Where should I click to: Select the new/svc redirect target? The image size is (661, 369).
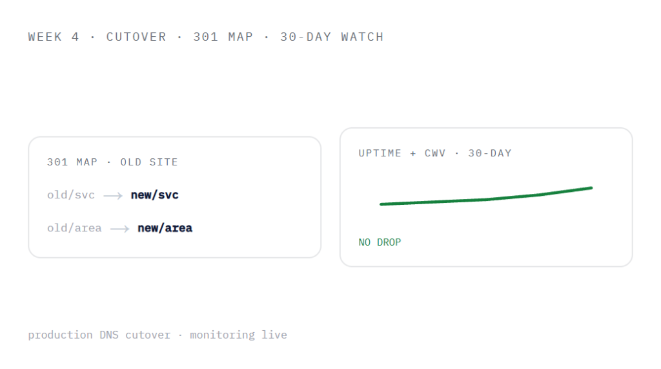coord(155,195)
